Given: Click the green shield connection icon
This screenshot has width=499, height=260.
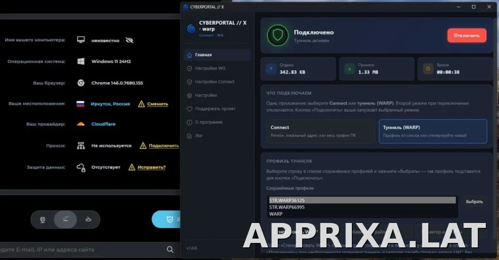Looking at the screenshot, I should [277, 35].
